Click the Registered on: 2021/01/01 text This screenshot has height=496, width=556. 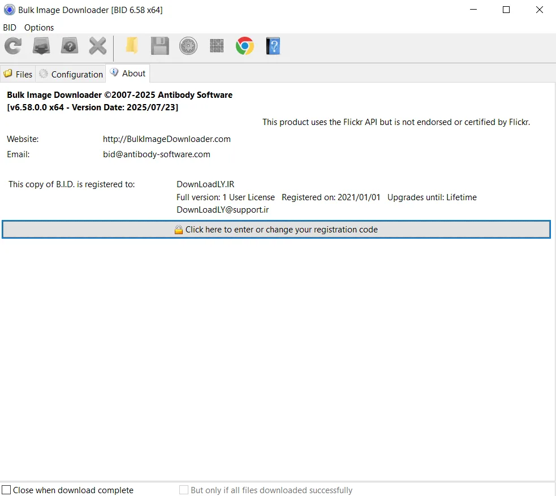point(331,197)
